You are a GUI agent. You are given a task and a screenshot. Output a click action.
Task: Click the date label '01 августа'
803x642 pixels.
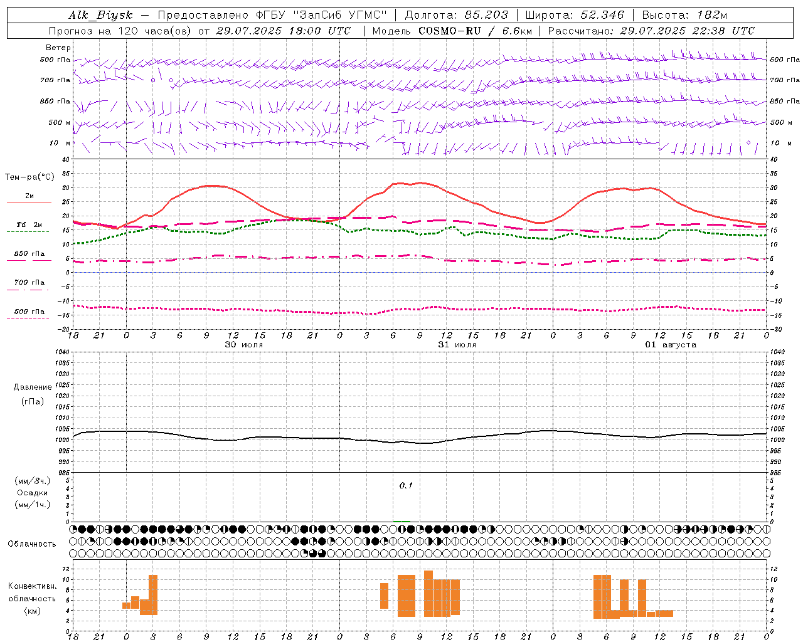(x=671, y=345)
